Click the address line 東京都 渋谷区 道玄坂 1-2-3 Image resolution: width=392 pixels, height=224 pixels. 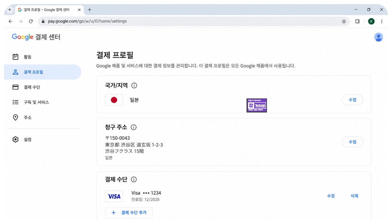[x=134, y=145]
